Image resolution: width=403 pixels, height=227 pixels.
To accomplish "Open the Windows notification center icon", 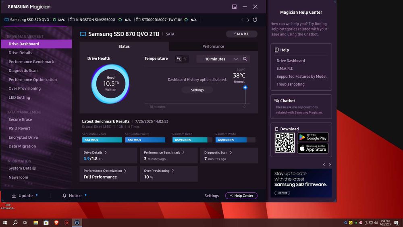I will [397, 223].
